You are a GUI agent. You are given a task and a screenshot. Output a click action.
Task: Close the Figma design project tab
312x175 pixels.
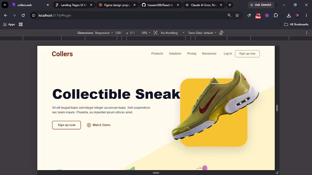coord(134,5)
